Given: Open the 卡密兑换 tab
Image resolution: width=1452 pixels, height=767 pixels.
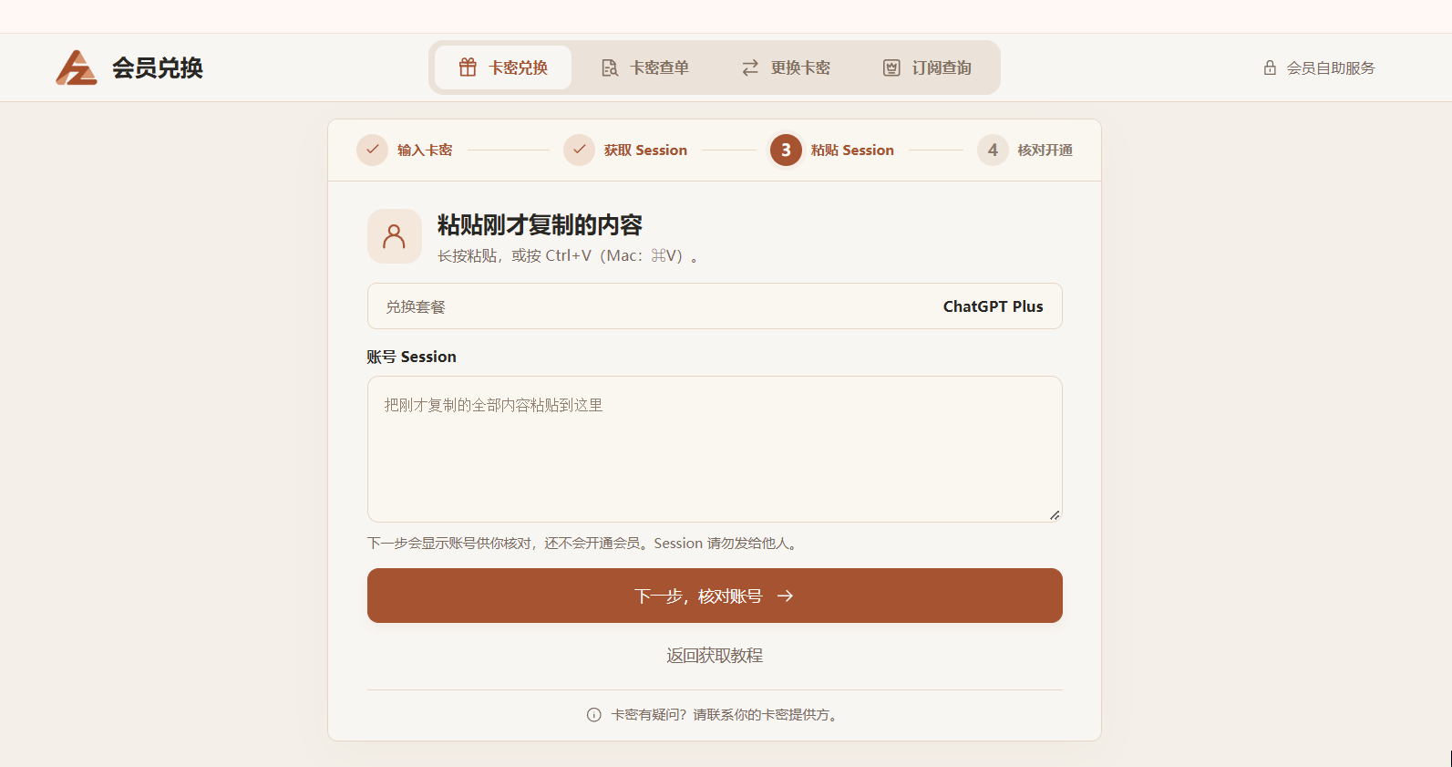Looking at the screenshot, I should [x=503, y=67].
